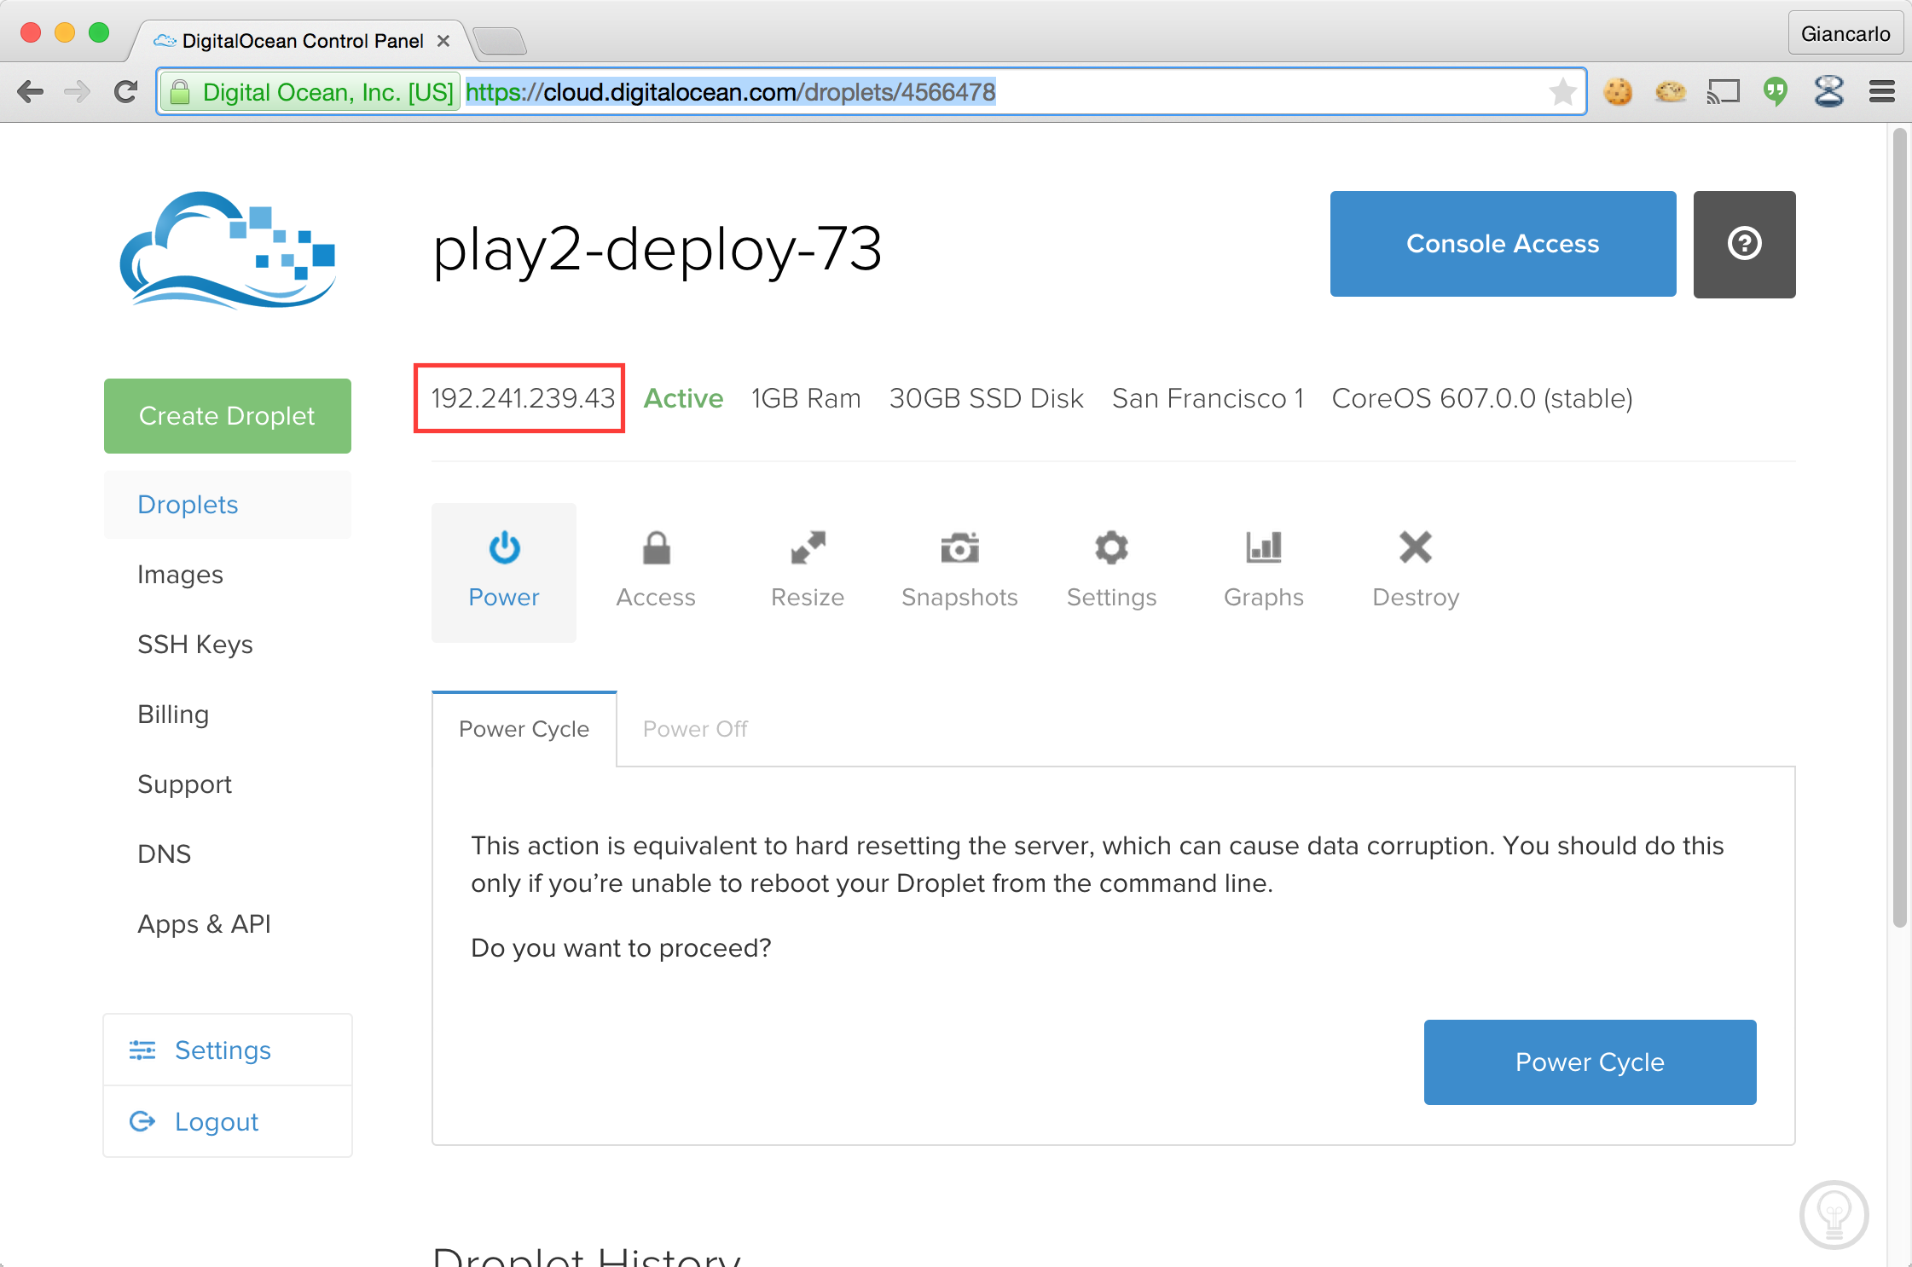Click the green SSL padlock icon
Screen dimensions: 1912x1267
point(180,91)
